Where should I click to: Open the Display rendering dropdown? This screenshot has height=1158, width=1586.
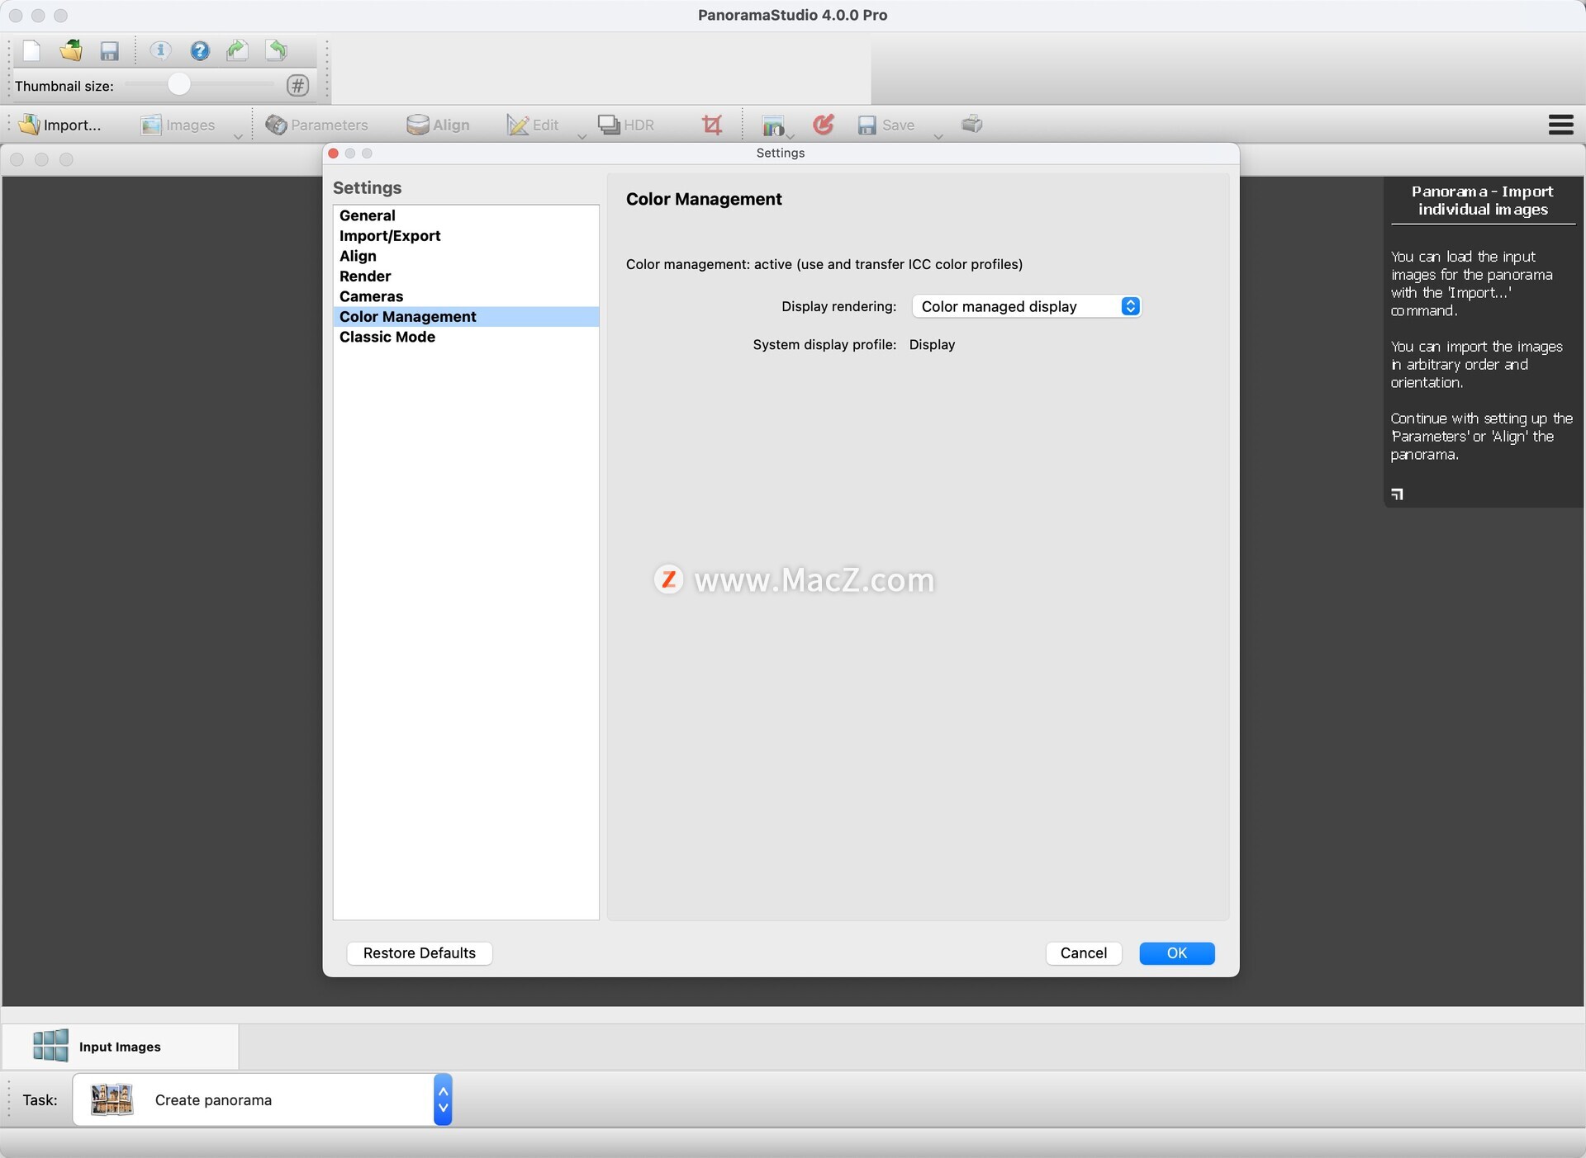pos(1026,306)
